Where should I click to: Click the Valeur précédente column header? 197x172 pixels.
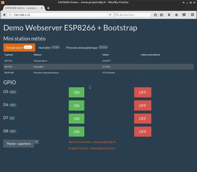coord(150,55)
